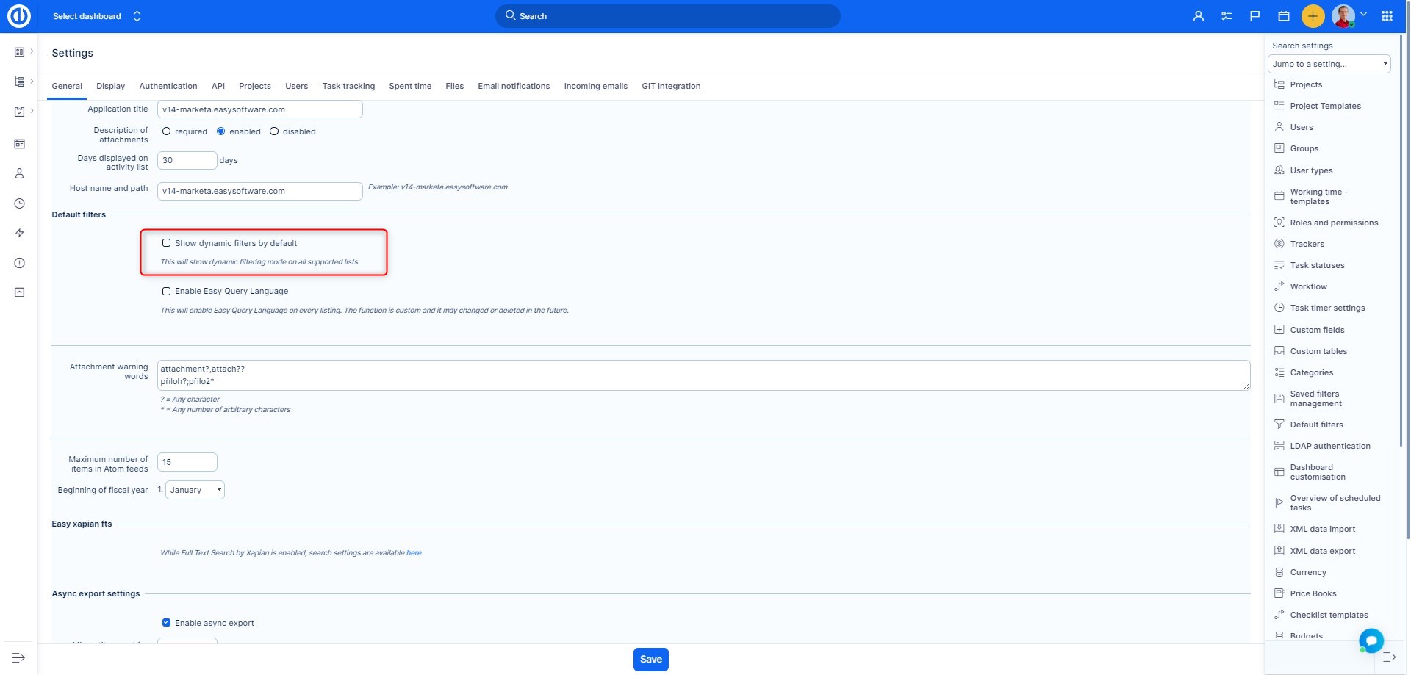
Task: Click the Save button
Action: tap(650, 659)
